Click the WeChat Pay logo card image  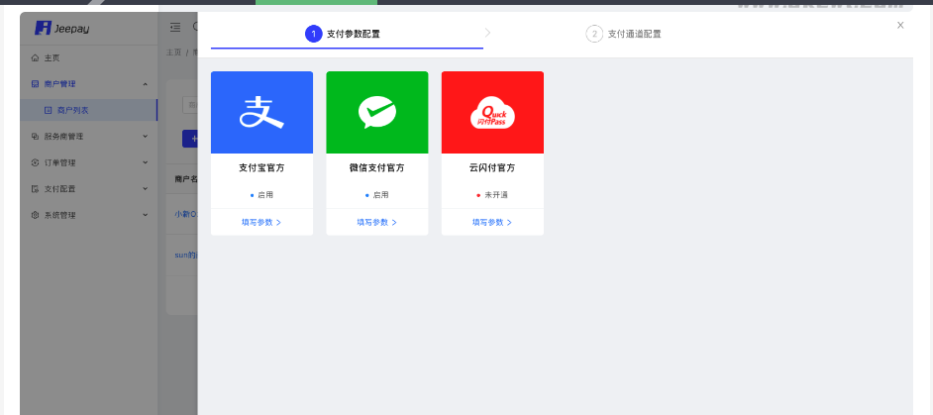(x=377, y=113)
